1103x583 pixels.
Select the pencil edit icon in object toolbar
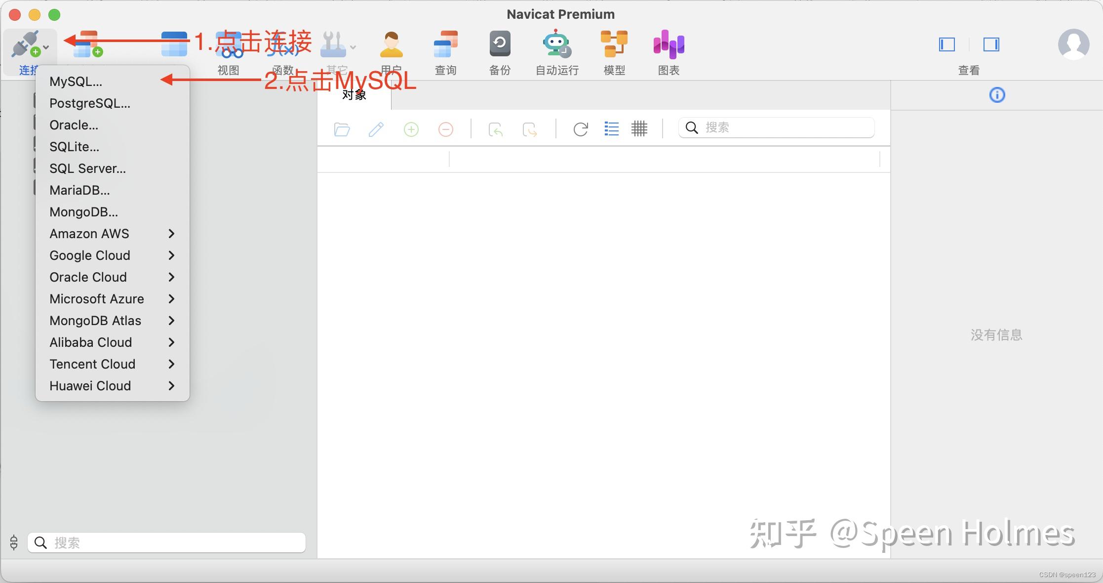(x=376, y=129)
